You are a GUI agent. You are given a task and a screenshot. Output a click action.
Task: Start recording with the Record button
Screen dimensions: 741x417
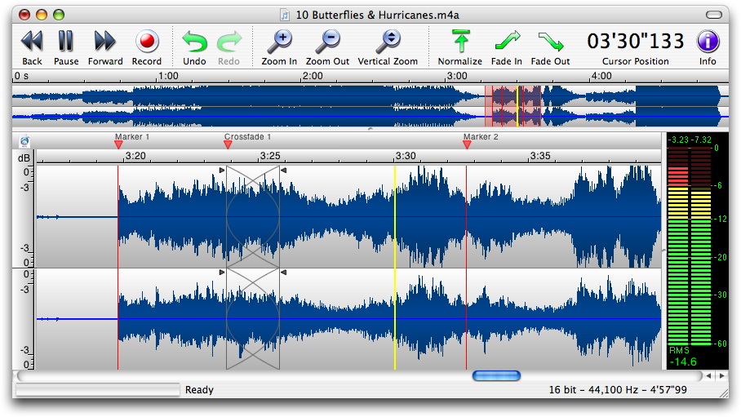147,41
